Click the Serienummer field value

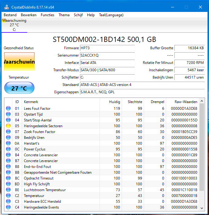[x=107, y=55]
